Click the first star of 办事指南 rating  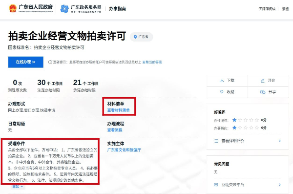coord(234,128)
